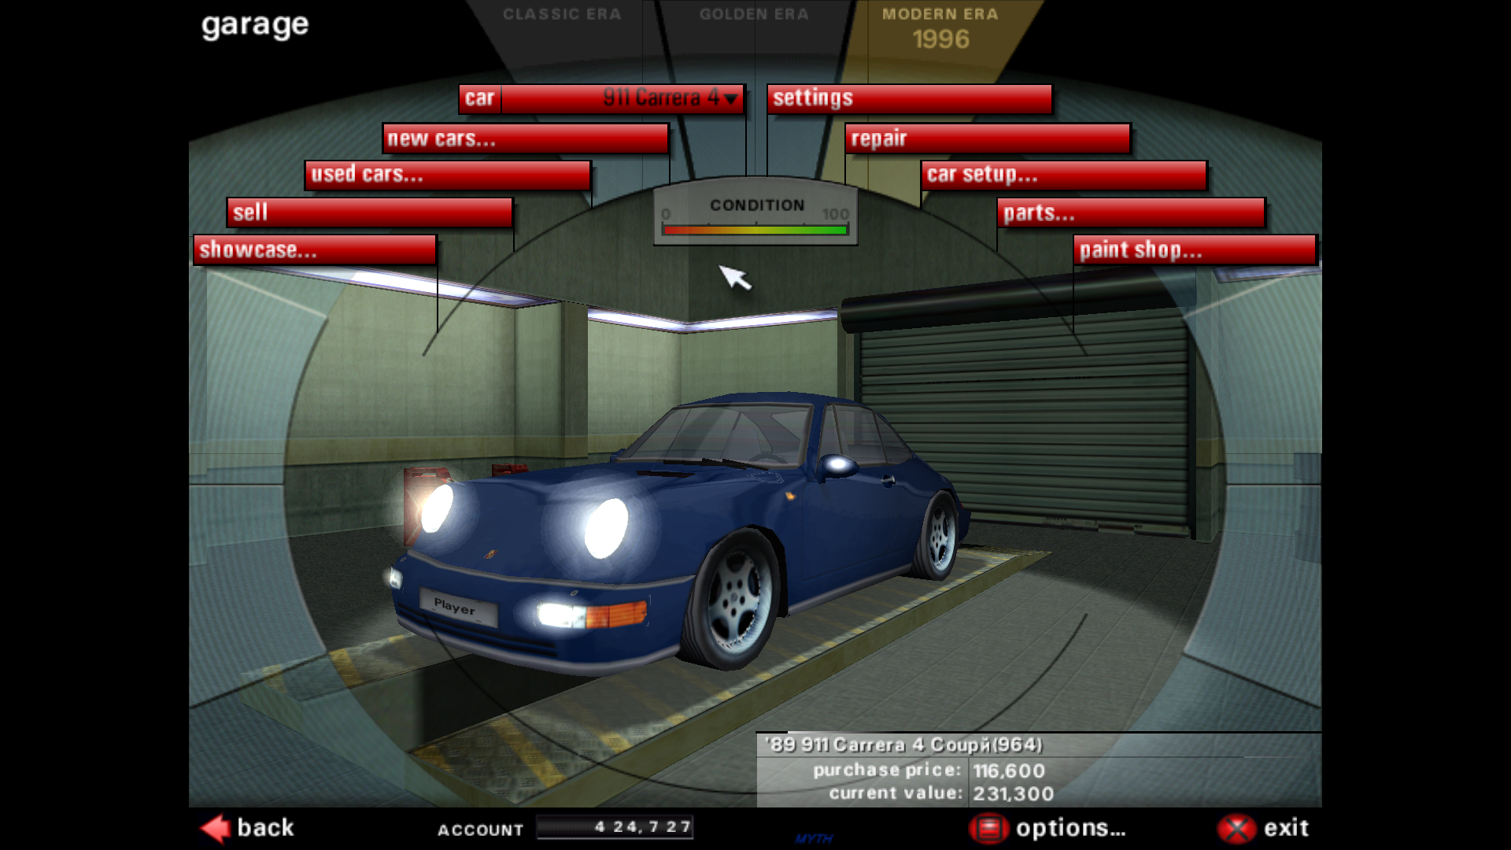
Task: Open the showcase menu
Action: pos(315,250)
